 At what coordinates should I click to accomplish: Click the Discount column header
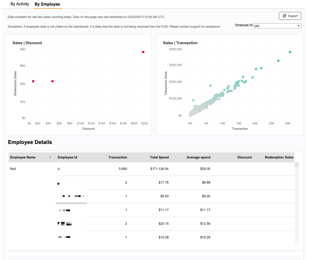tap(245, 157)
